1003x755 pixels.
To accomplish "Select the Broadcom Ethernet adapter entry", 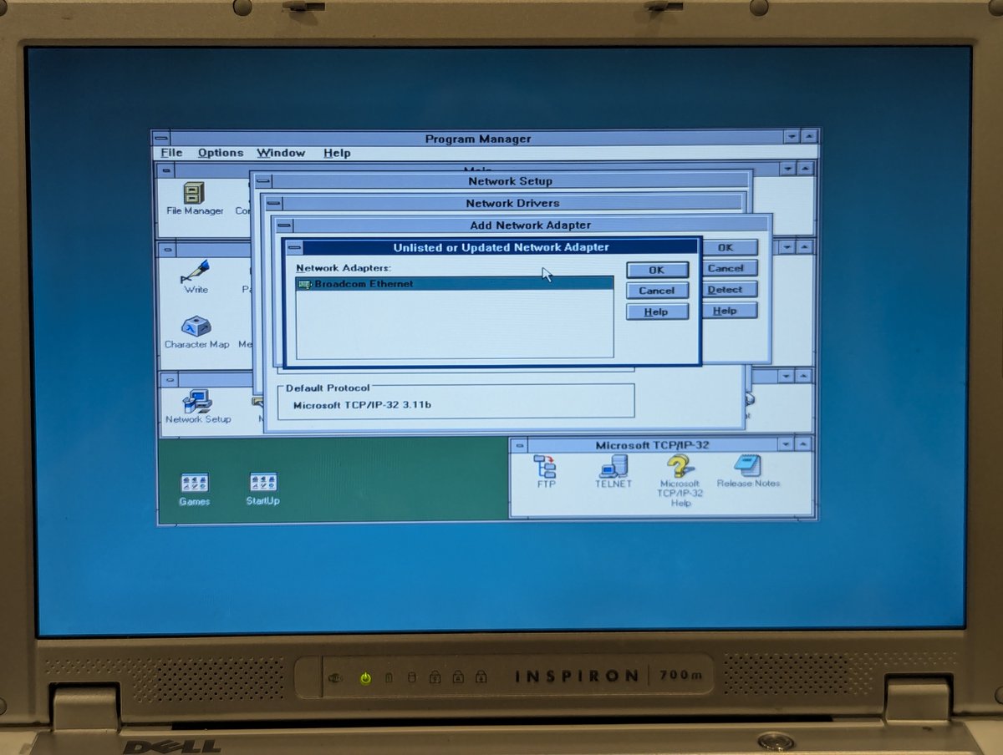I will [x=455, y=284].
